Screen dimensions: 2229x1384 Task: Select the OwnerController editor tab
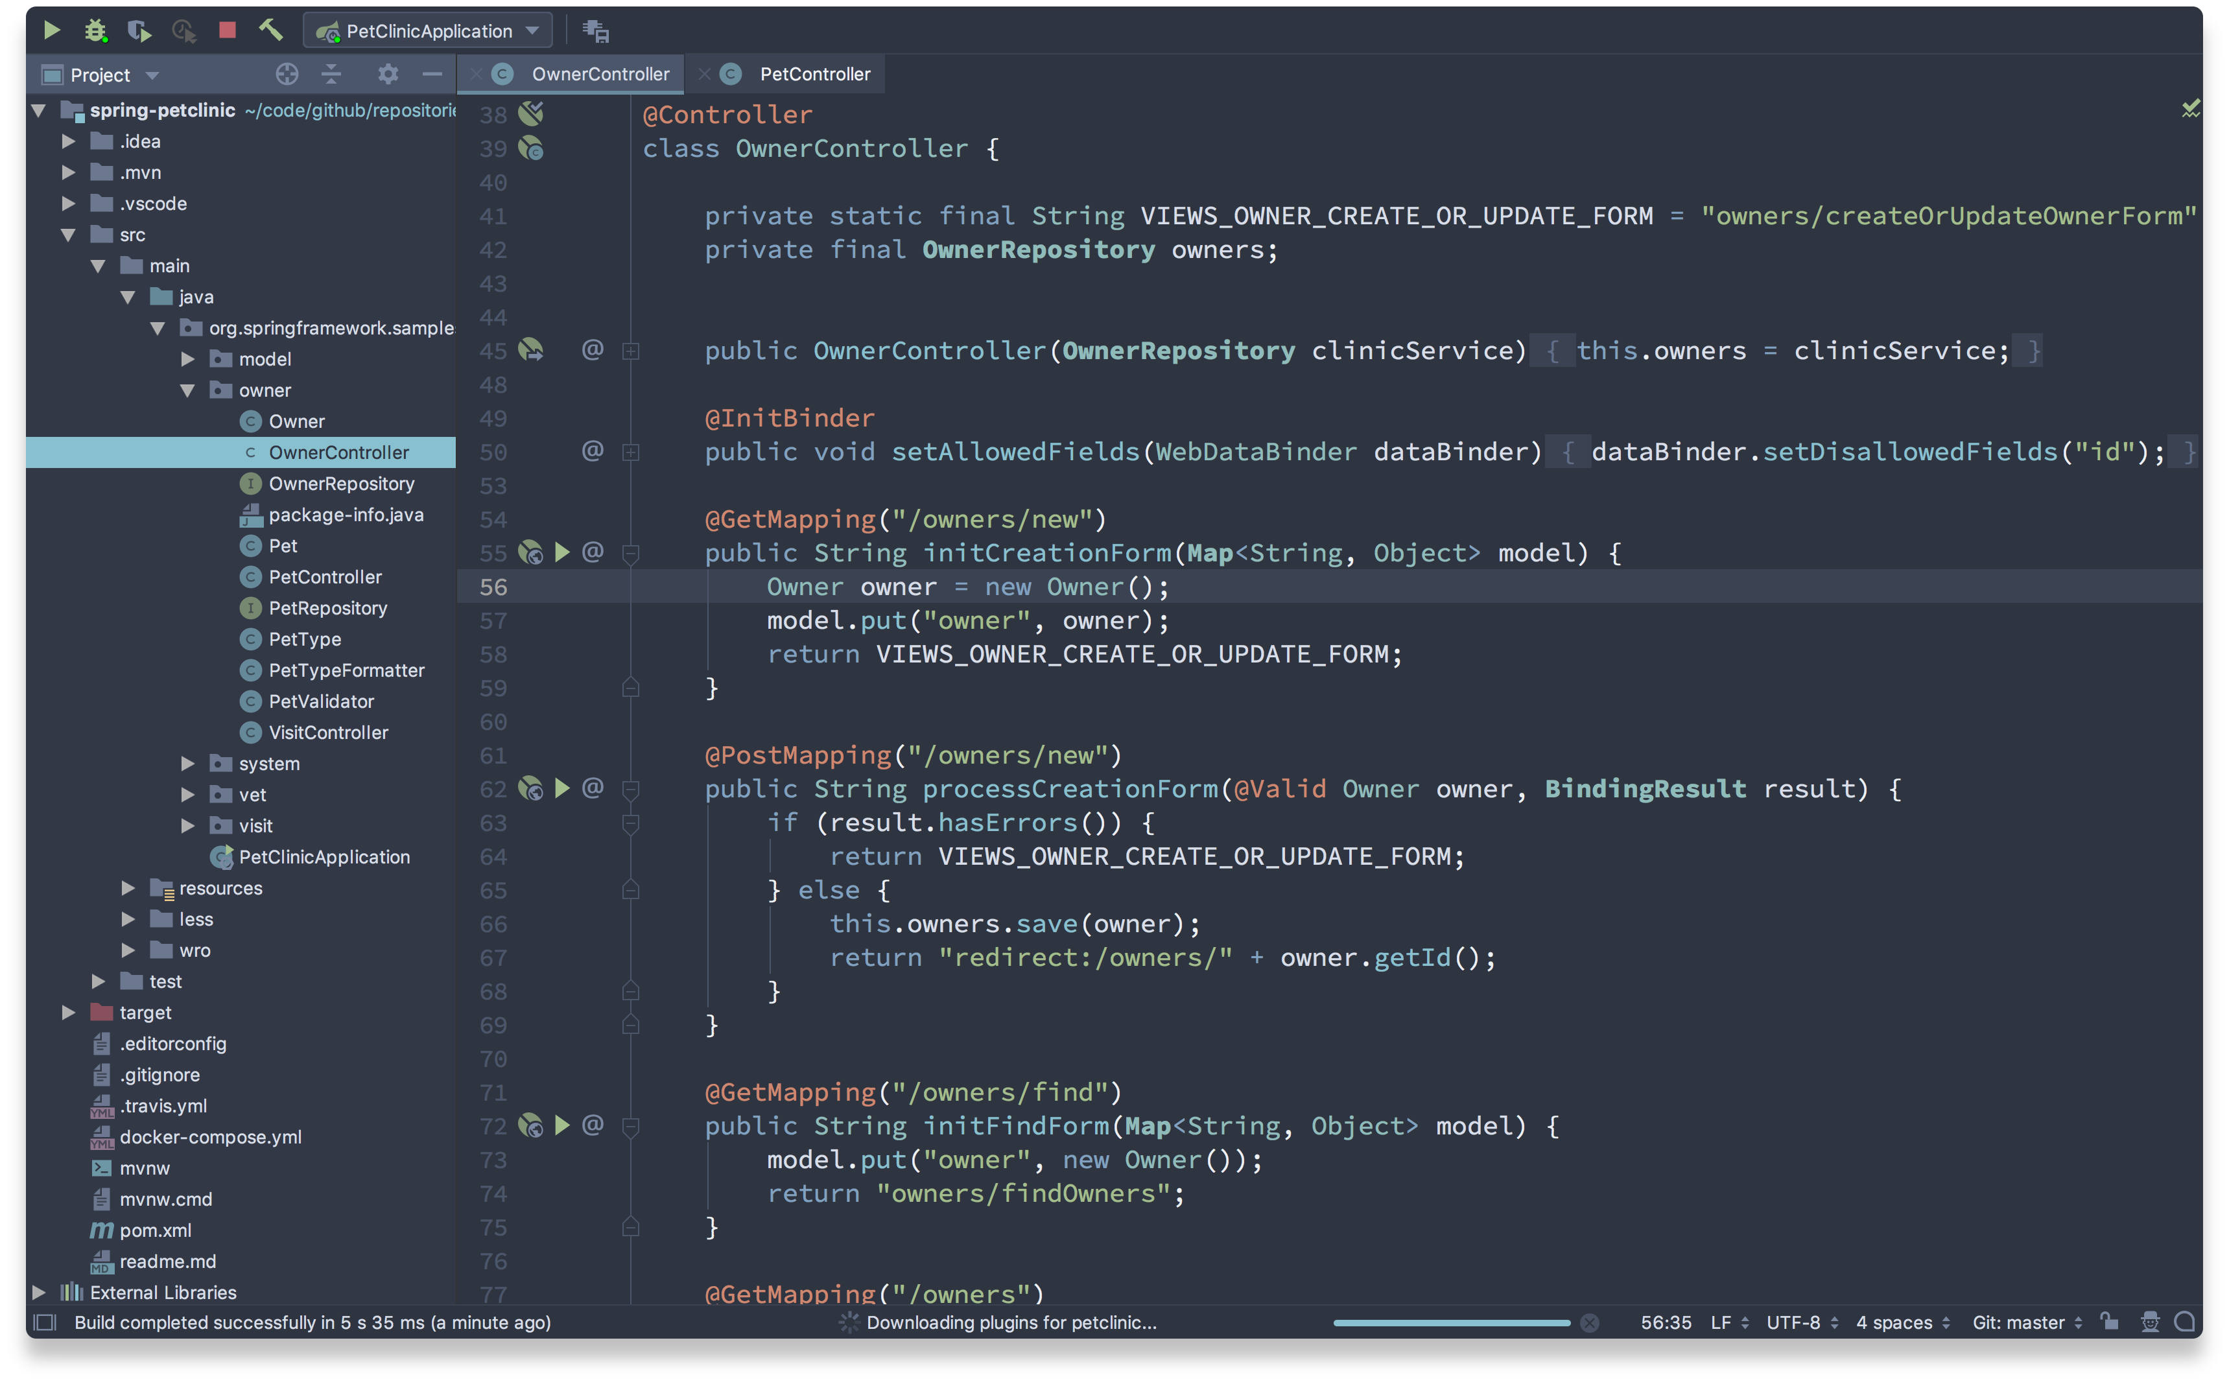[600, 74]
